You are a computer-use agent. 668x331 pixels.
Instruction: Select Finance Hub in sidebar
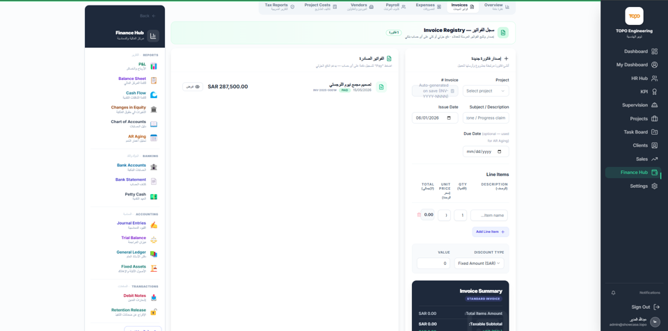[x=633, y=172]
